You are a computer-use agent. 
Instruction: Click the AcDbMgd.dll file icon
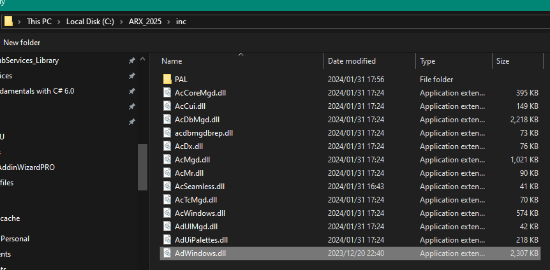pos(168,120)
